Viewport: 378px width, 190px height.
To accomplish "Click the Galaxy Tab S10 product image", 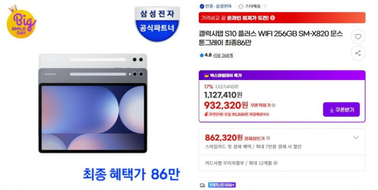I will click(x=93, y=103).
